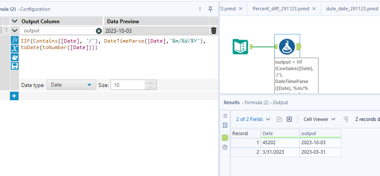Open Configuration panel three-dot options menu
The width and height of the screenshot is (380, 176).
point(200,9)
